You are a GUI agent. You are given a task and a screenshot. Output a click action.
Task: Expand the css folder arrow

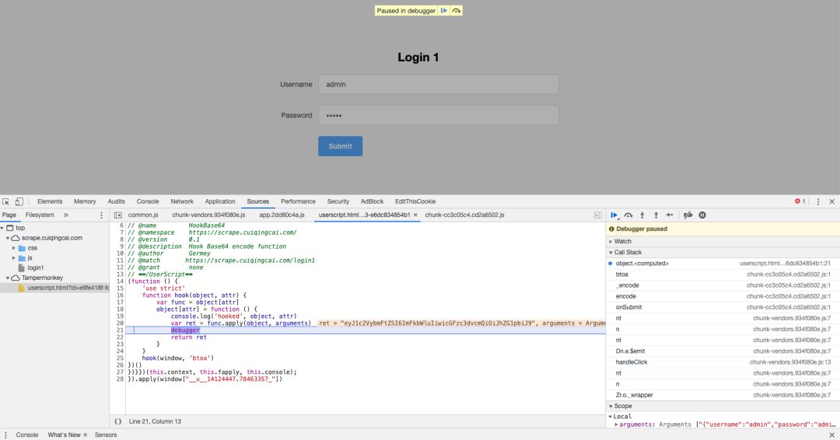(14, 248)
